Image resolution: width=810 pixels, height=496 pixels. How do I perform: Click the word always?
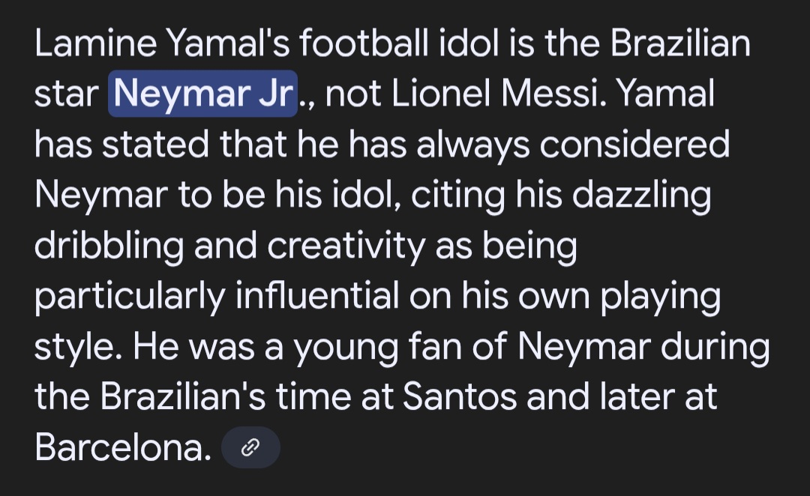click(472, 146)
